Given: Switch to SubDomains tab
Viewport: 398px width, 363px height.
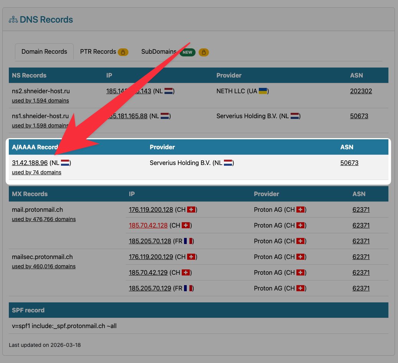Looking at the screenshot, I should coord(159,51).
